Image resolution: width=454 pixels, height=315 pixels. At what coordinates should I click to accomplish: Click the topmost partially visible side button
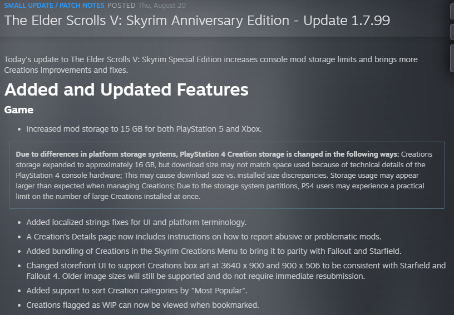(452, 10)
